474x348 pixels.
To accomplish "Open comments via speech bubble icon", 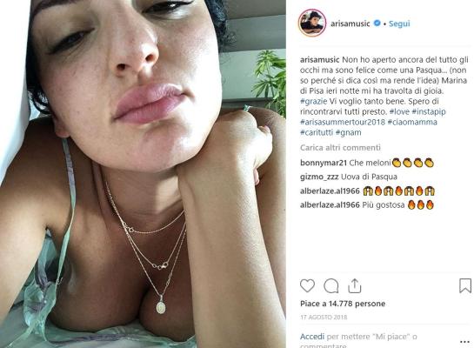I will tap(331, 285).
